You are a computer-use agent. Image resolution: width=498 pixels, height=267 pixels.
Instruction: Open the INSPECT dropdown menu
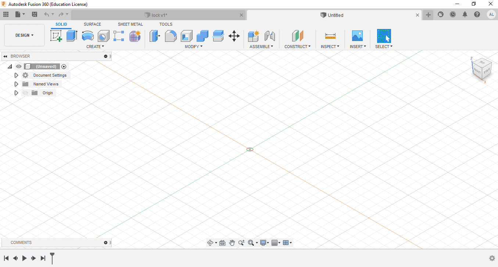(x=330, y=47)
